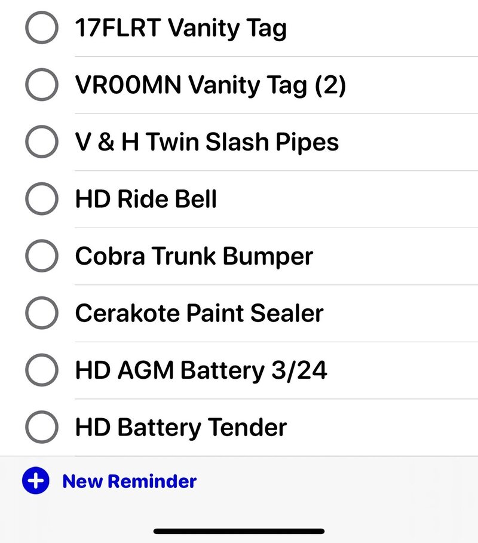The height and width of the screenshot is (543, 478).
Task: Complete the HD AGM Battery 3/24 reminder
Action: coord(42,370)
